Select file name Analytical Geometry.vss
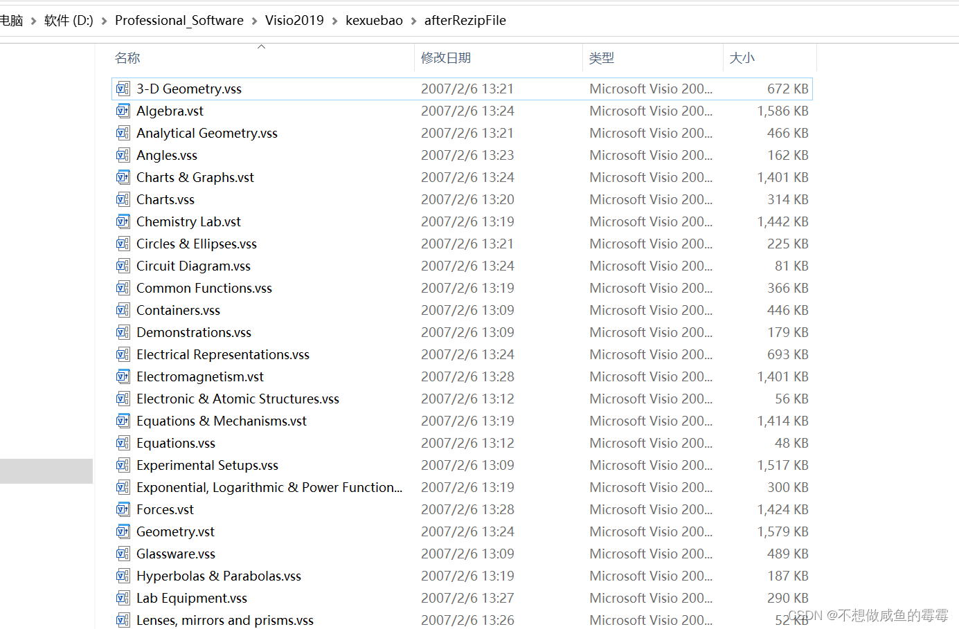Viewport: 959px width, 629px height. tap(207, 133)
